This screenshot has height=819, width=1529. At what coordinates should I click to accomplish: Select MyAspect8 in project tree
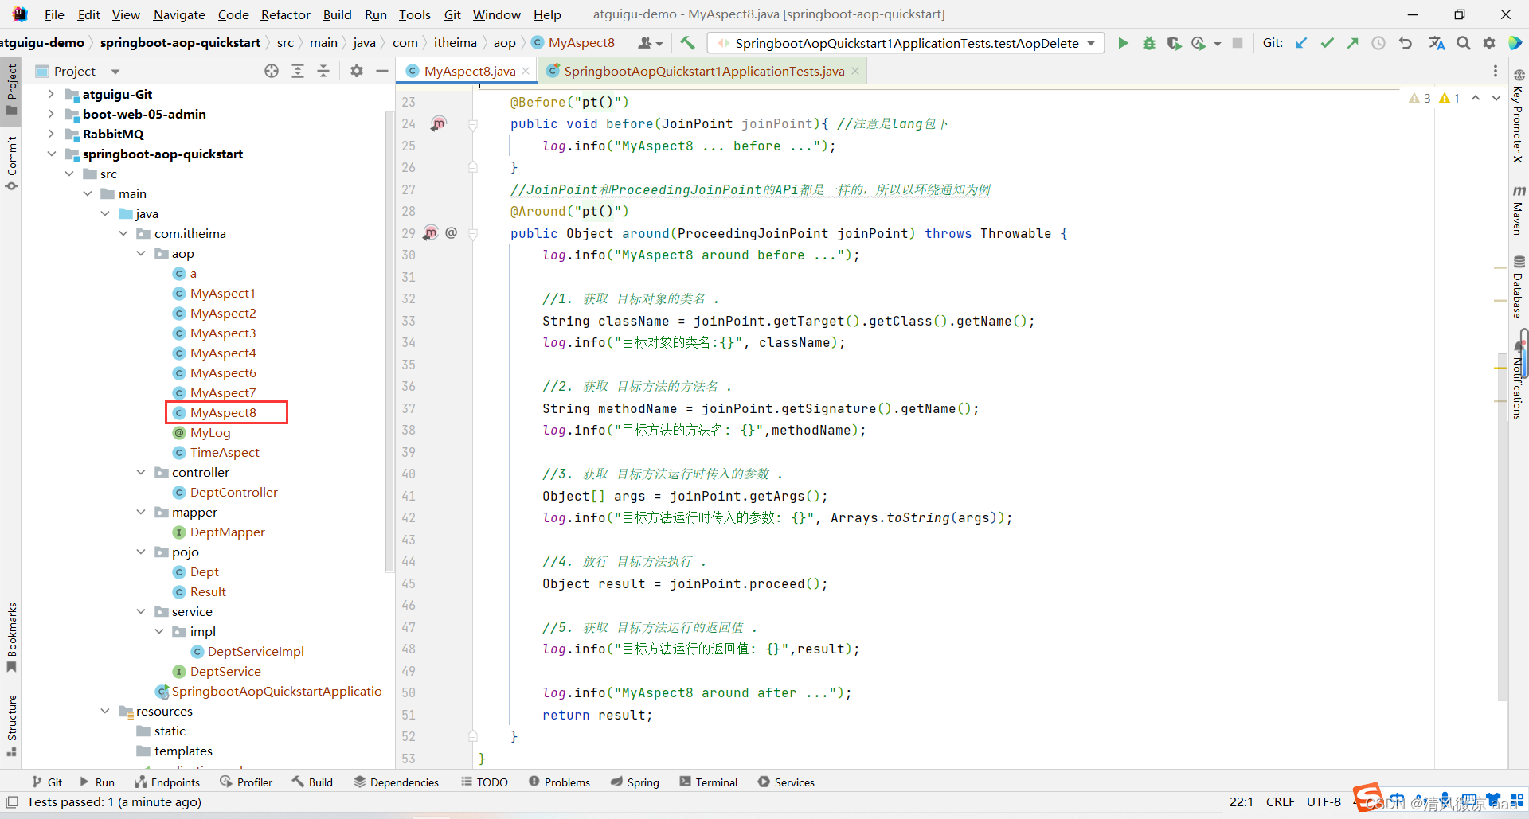223,412
